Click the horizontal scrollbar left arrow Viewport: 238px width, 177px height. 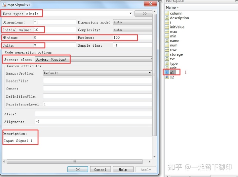[x=4, y=161]
